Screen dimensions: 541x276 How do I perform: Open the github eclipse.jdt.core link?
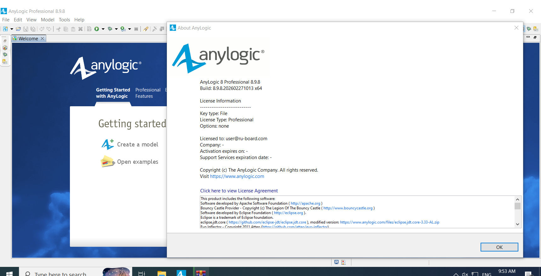tap(268, 222)
